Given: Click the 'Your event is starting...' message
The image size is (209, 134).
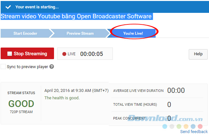Looking at the screenshot, I should point(37,7).
